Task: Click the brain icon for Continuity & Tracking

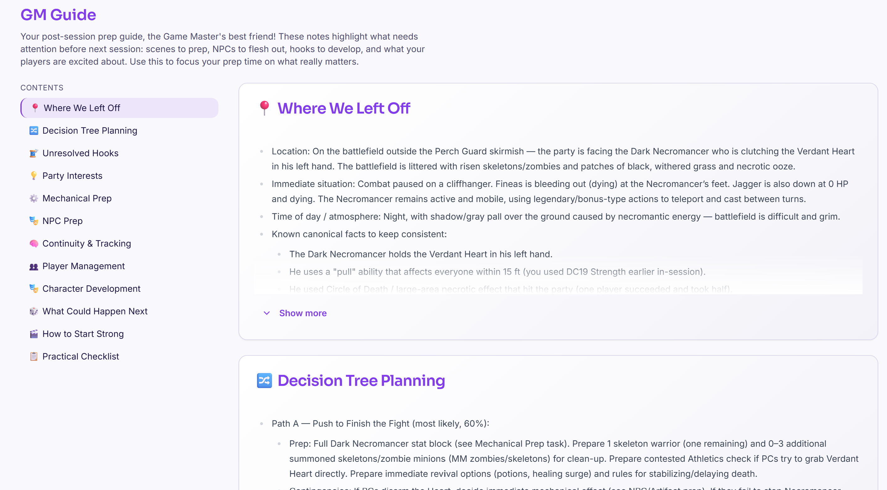Action: pyautogui.click(x=34, y=244)
